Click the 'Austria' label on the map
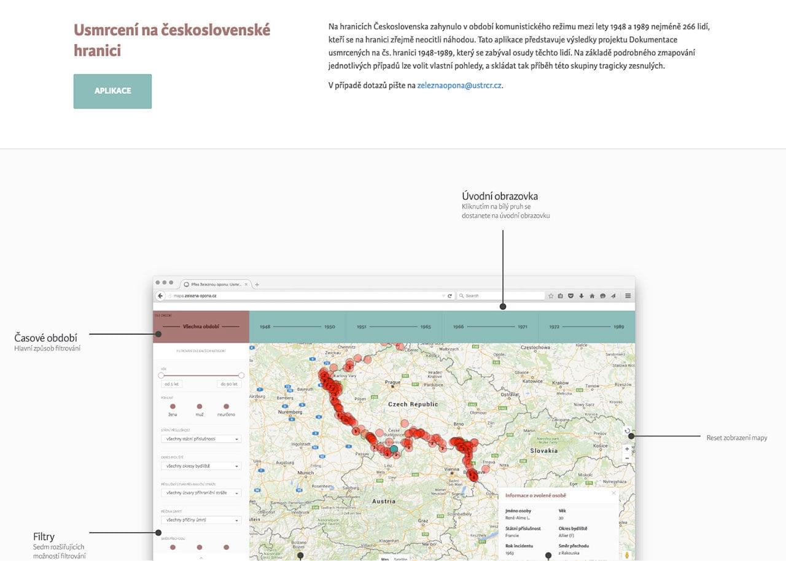The width and height of the screenshot is (786, 561). [384, 501]
